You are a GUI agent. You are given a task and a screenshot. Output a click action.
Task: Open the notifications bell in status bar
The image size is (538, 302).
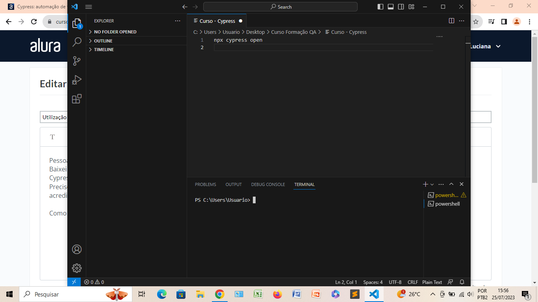tap(462, 282)
